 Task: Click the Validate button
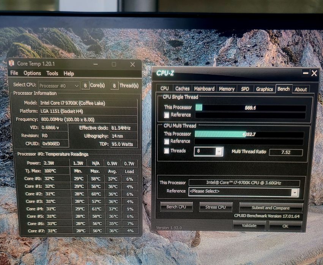tap(249, 225)
